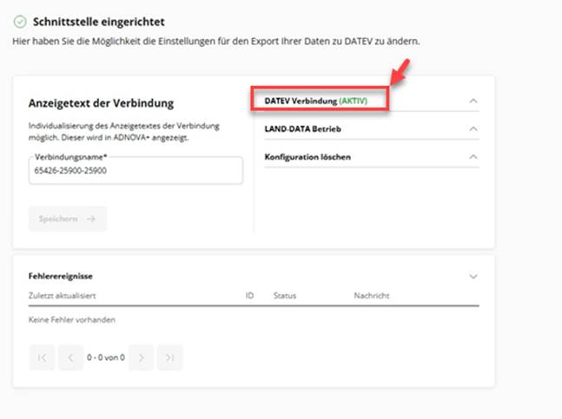Click the green checkmark status icon
This screenshot has width=562, height=419.
20,22
